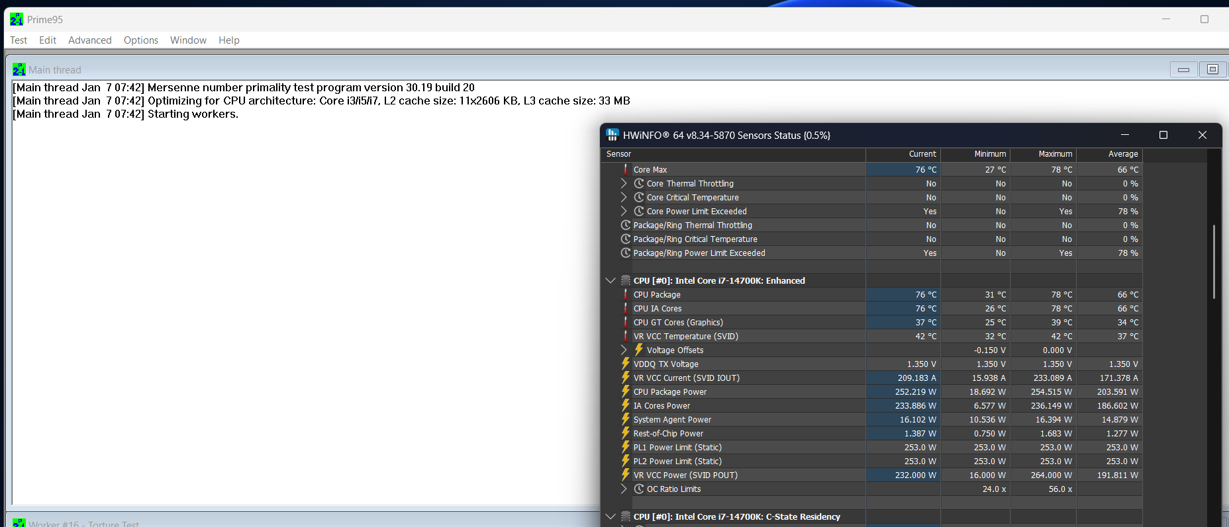Screen dimensions: 1229x527
Task: Click the lightning icon for PL1 Power Limit (Static)
Action: tap(626, 447)
